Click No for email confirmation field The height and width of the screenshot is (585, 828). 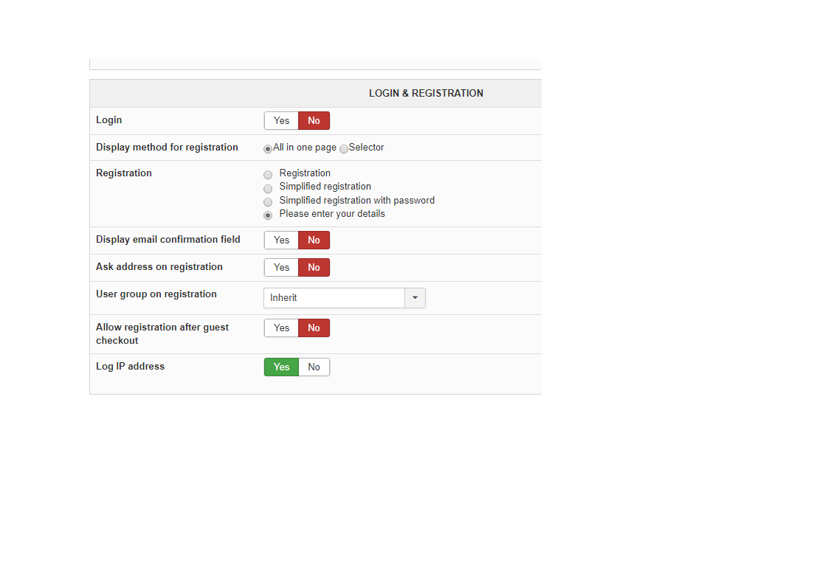click(x=314, y=240)
